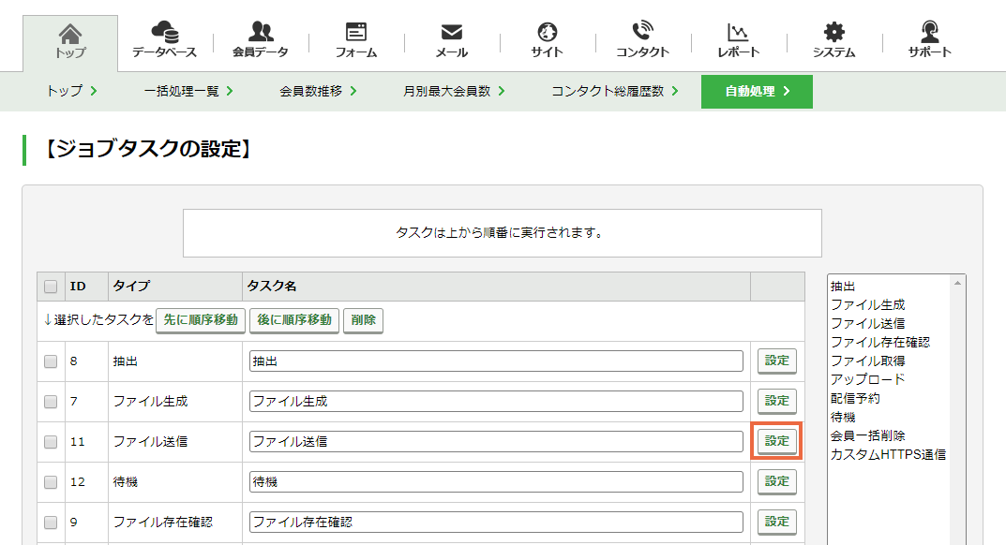This screenshot has width=1006, height=545.
Task: Open コンタクト総履歴数 submenu
Action: (615, 91)
